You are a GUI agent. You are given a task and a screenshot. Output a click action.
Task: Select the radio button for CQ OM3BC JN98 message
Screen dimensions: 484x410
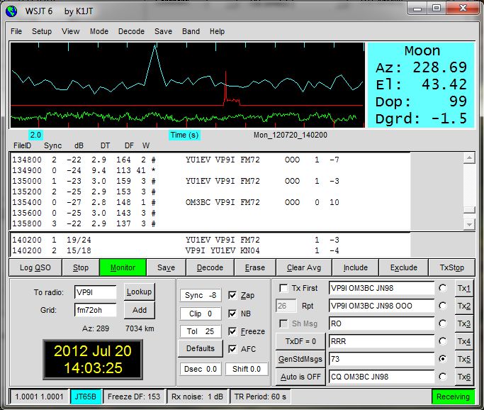[443, 377]
